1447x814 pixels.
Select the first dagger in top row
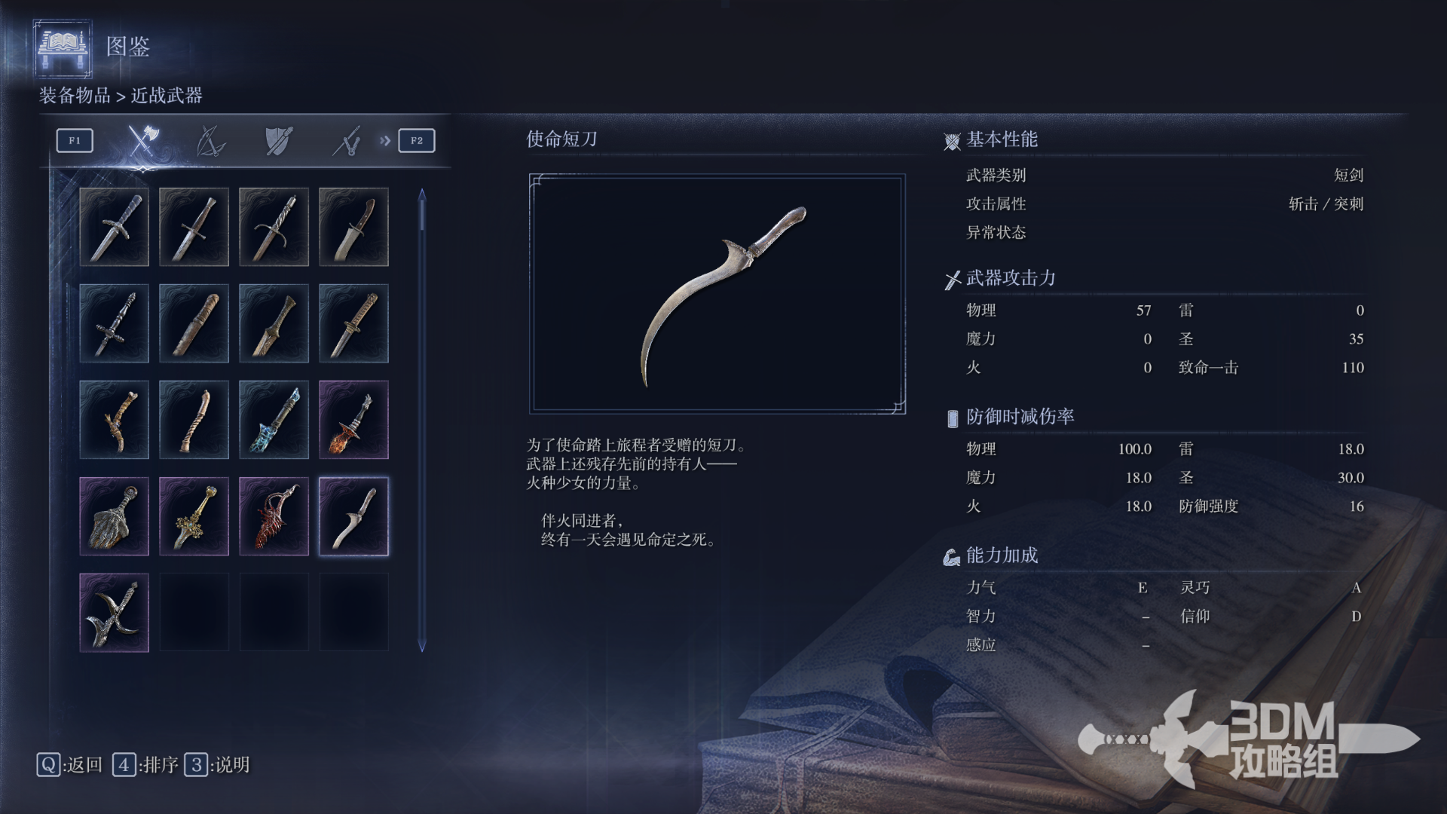tap(115, 227)
